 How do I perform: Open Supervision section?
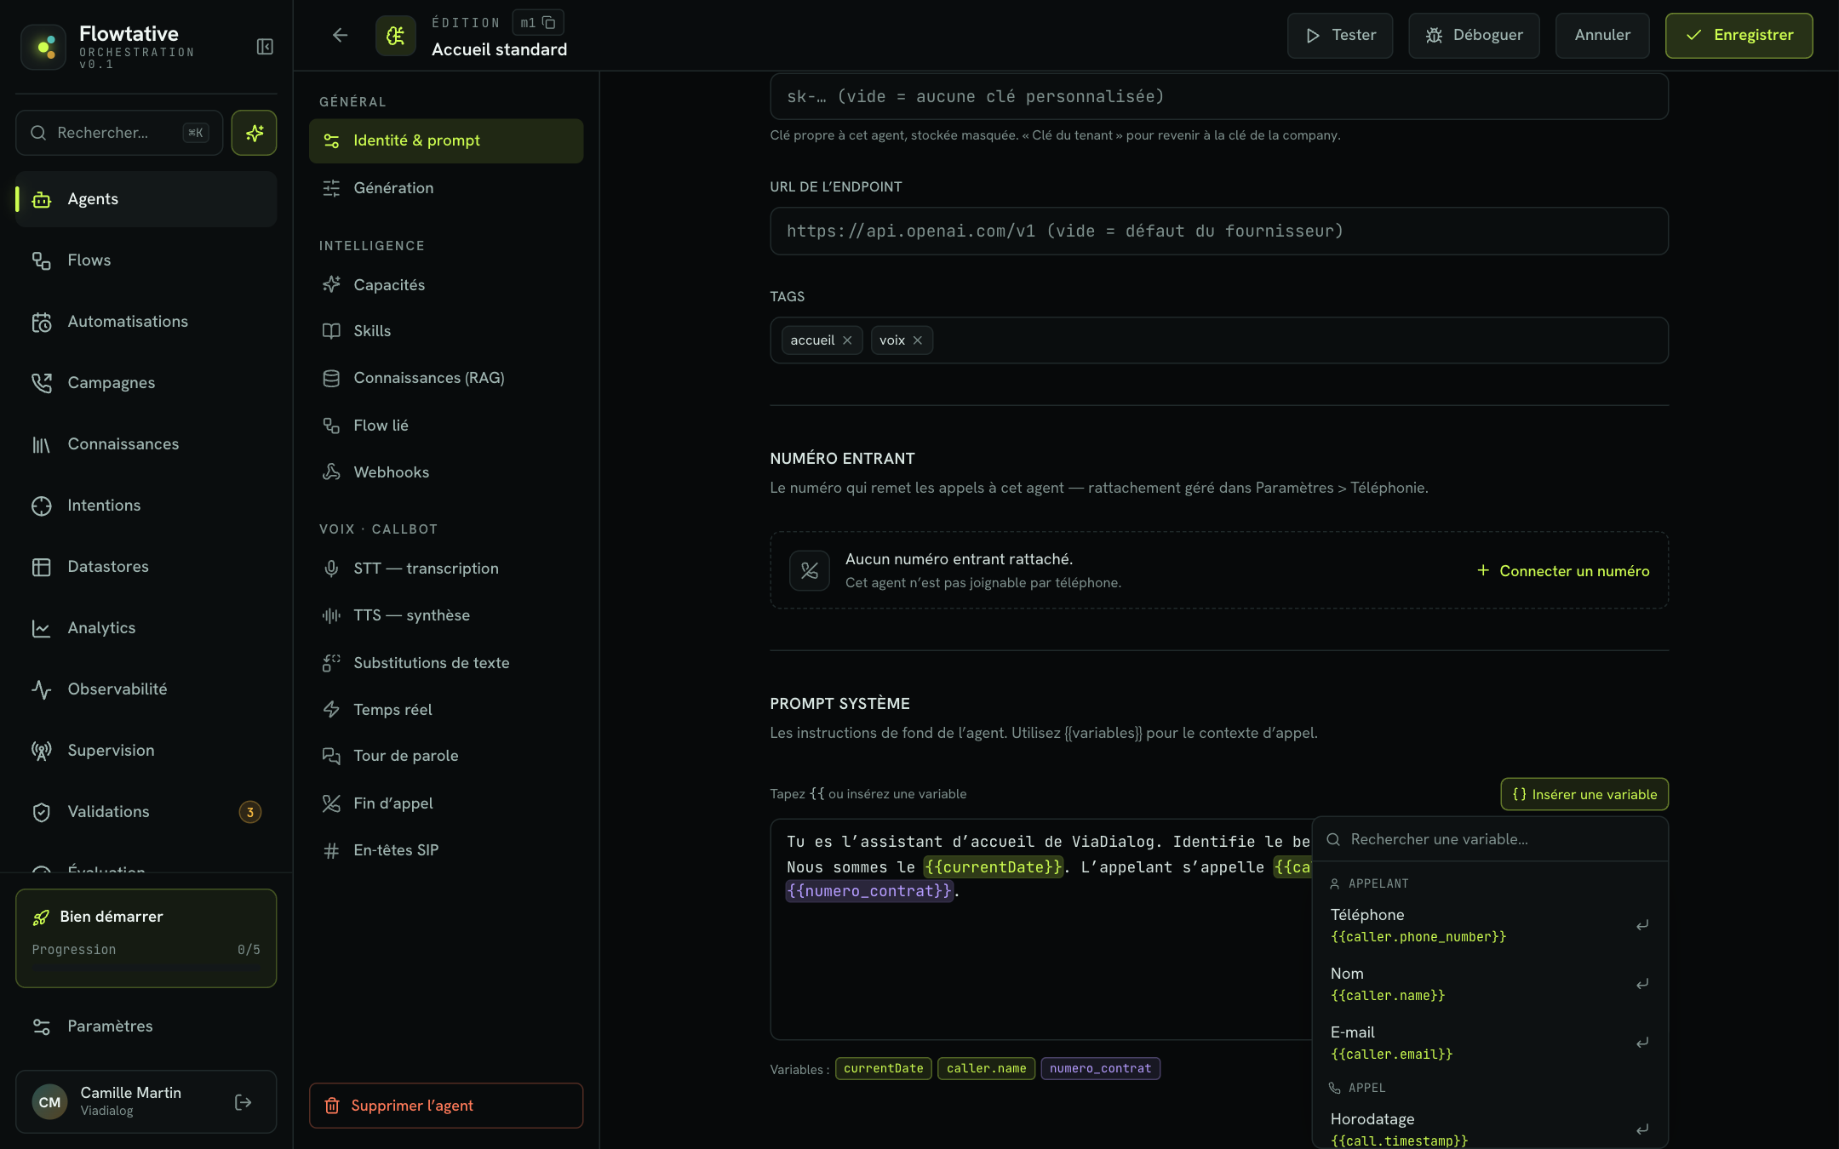tap(146, 751)
